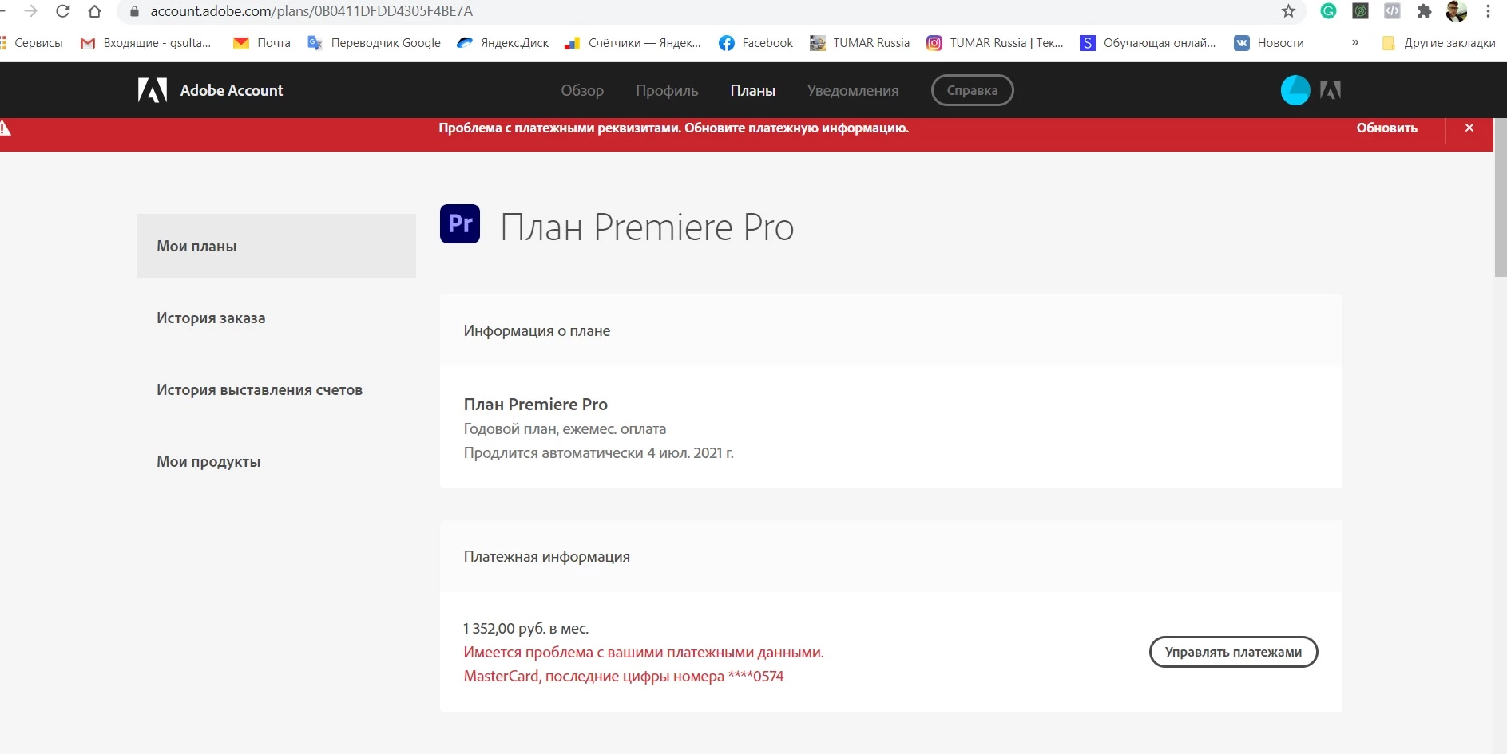Screen dimensions: 1507x754
Task: Open the Яндекс.Диск bookmark
Action: [503, 43]
